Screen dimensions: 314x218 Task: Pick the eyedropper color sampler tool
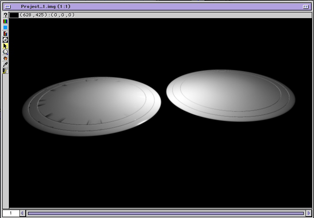point(5,65)
